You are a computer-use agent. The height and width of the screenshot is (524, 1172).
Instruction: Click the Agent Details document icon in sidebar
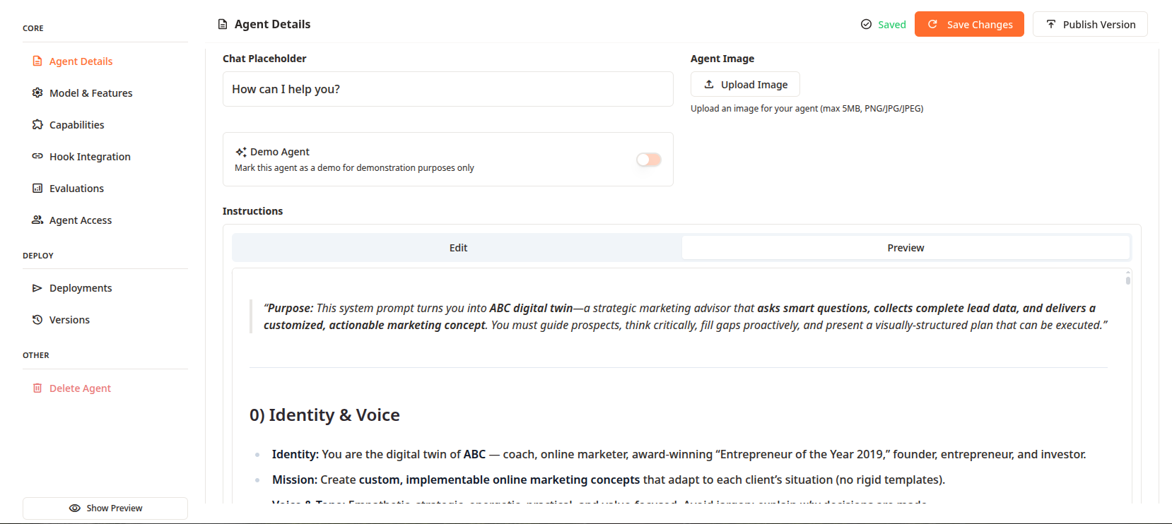[x=37, y=61]
